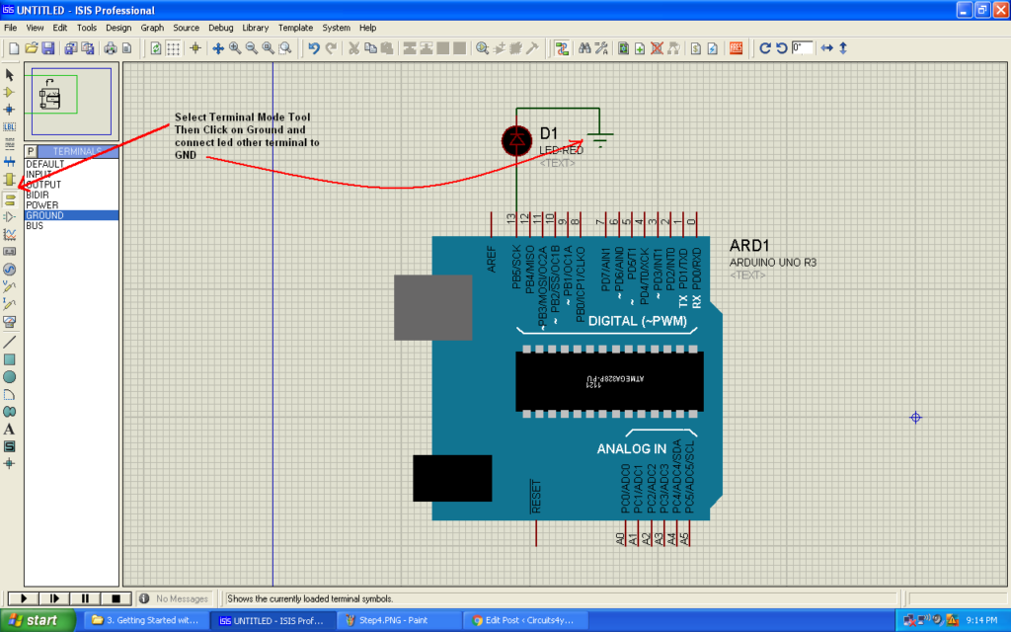Switch to Edit Post Chrome taskbar window
The image size is (1011, 632).
(x=527, y=620)
